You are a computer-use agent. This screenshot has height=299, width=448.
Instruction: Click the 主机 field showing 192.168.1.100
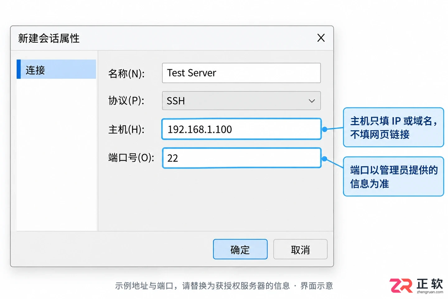pyautogui.click(x=241, y=129)
